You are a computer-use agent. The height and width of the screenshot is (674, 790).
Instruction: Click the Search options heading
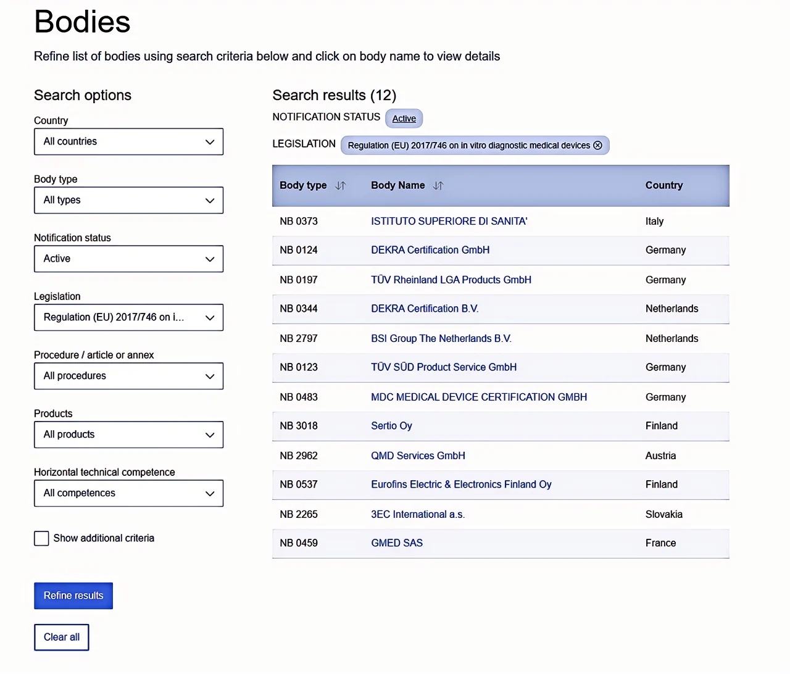83,95
